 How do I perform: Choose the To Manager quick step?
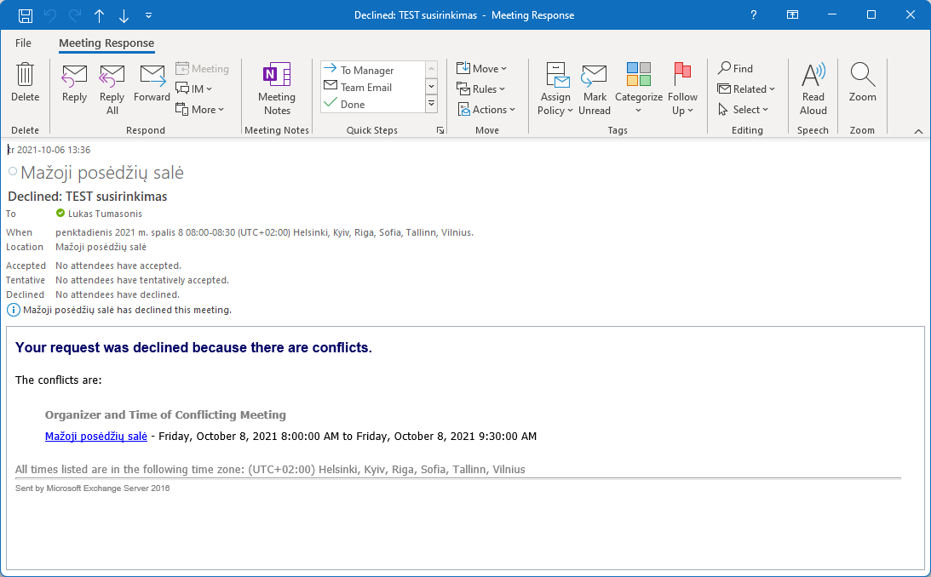coord(366,71)
